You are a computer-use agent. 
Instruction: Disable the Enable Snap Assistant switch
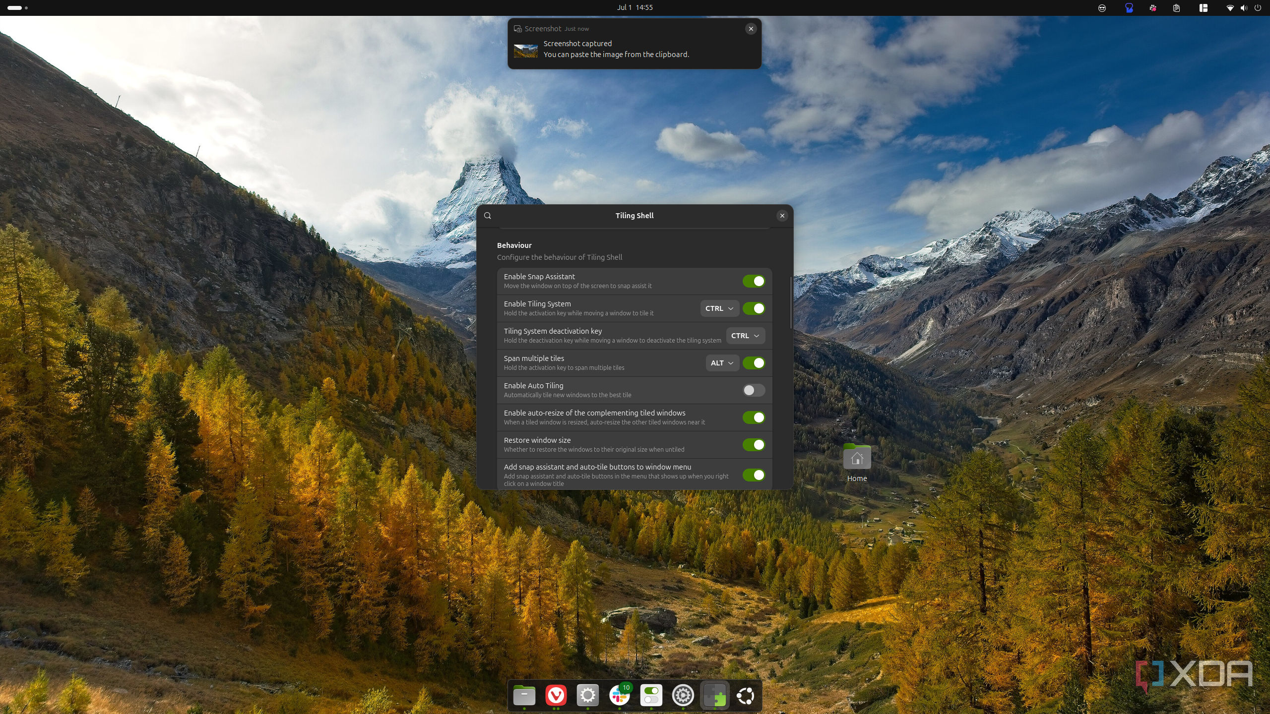754,281
